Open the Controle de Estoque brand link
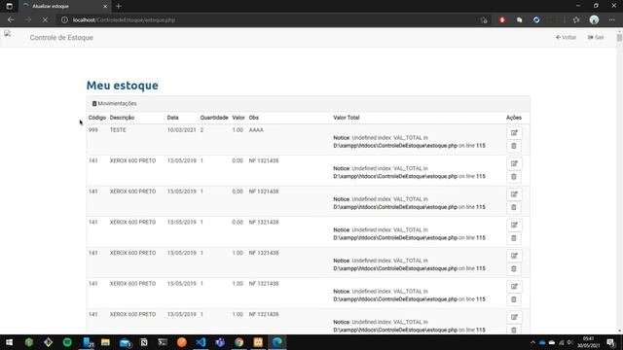Viewport: 623px width, 350px height. (x=61, y=38)
